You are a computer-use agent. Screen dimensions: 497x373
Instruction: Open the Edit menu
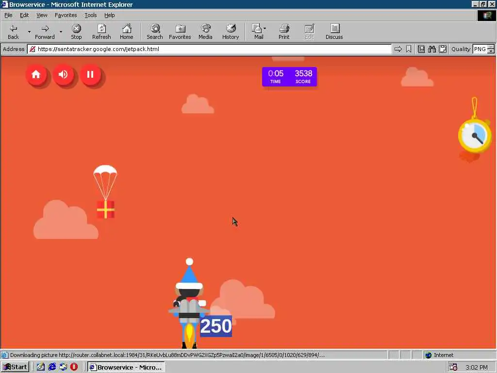pyautogui.click(x=24, y=15)
